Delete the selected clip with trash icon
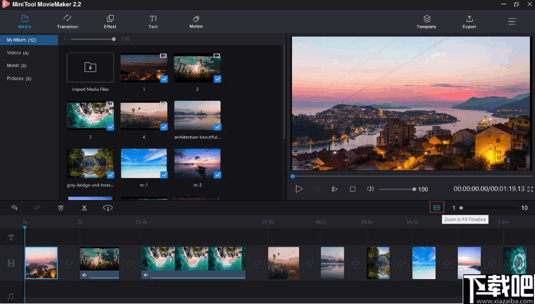 [x=61, y=207]
